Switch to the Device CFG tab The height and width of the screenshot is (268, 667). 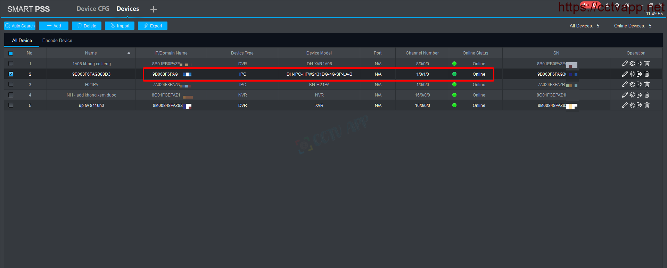93,9
